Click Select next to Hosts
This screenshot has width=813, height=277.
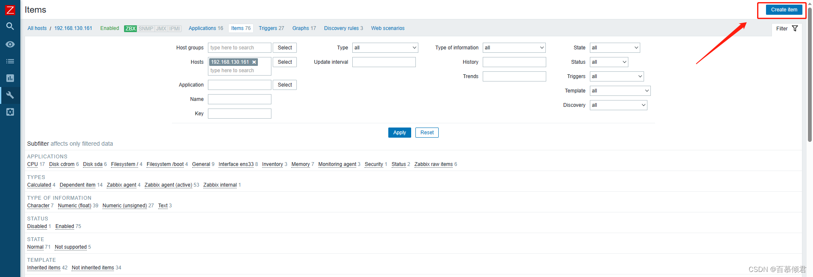[285, 62]
